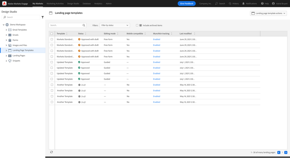Open Design Studio tab
Image resolution: width=290 pixels, height=158 pixels.
pos(73,3)
